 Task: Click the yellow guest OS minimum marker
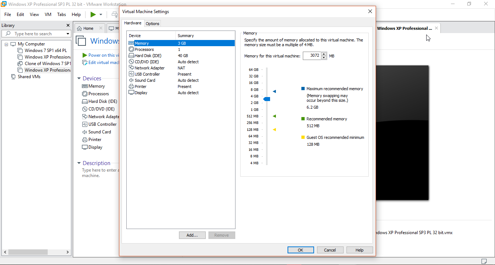[274, 129]
